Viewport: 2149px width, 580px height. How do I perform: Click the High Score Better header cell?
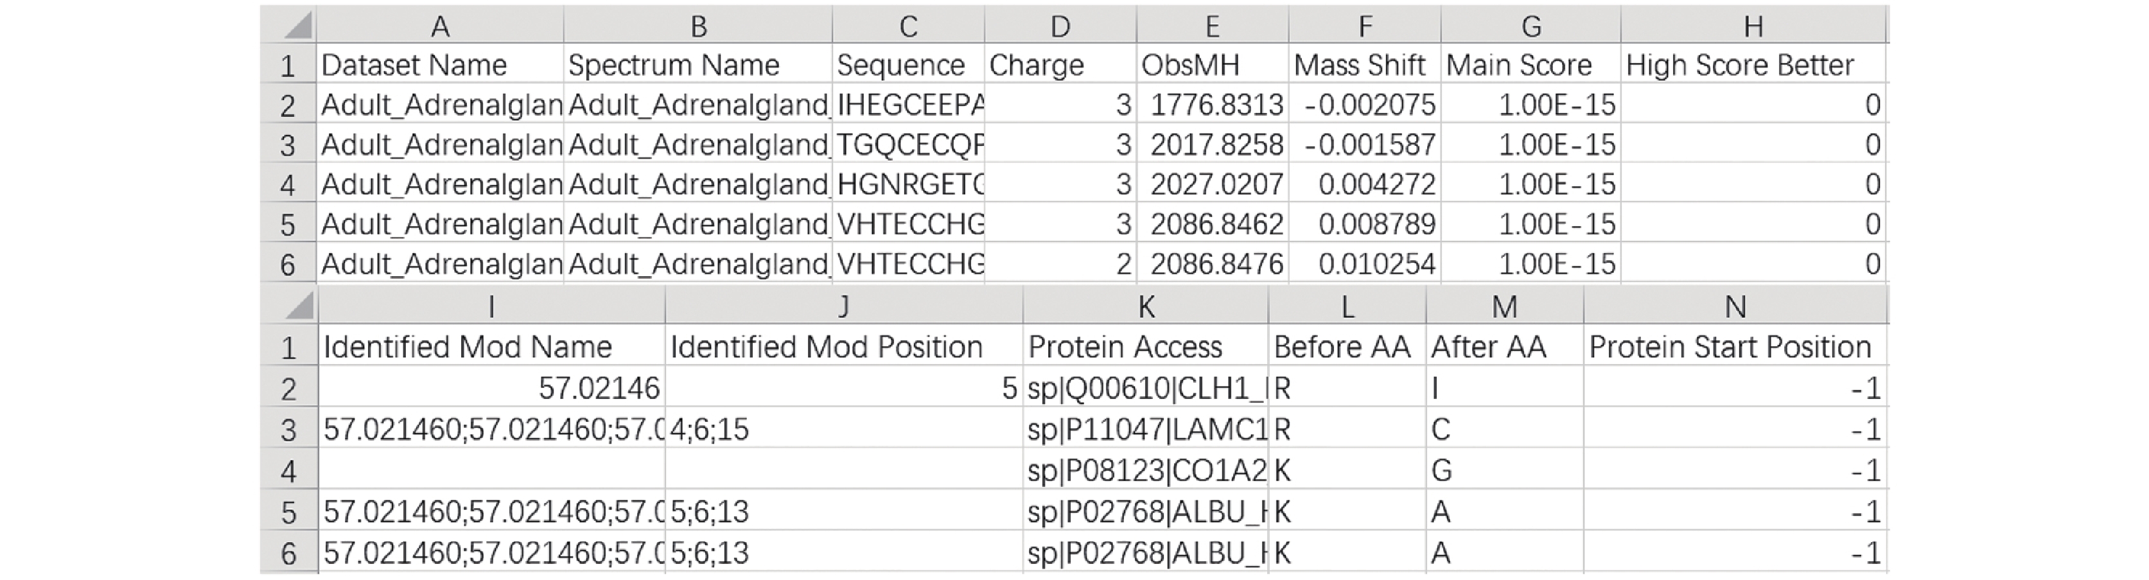(1753, 64)
